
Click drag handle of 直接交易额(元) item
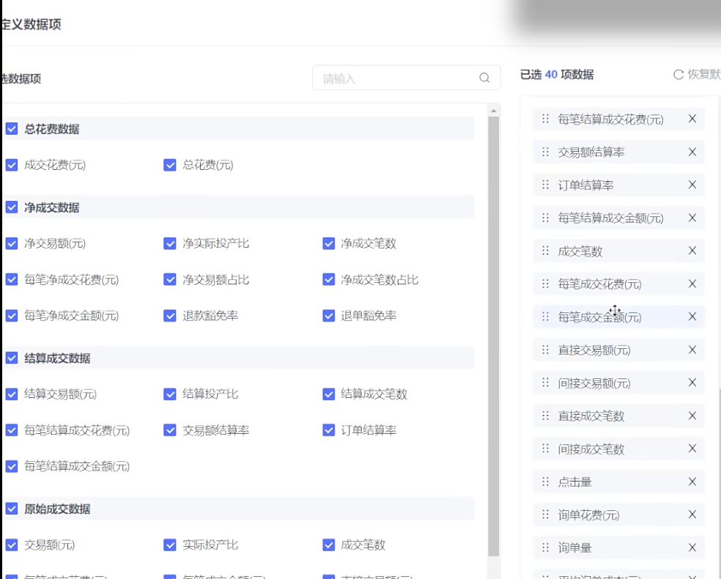545,350
